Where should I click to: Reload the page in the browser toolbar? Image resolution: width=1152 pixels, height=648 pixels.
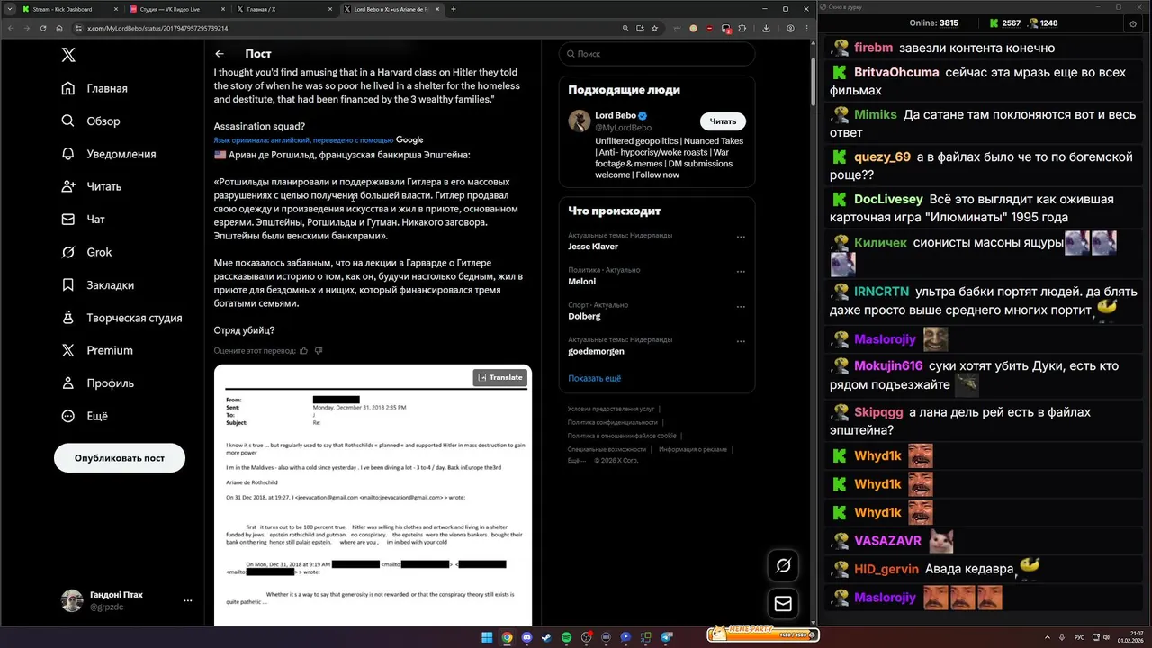43,28
